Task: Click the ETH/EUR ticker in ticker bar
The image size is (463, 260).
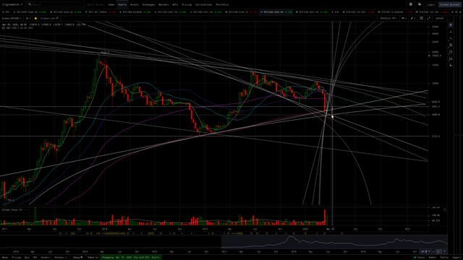Action: 432,12
